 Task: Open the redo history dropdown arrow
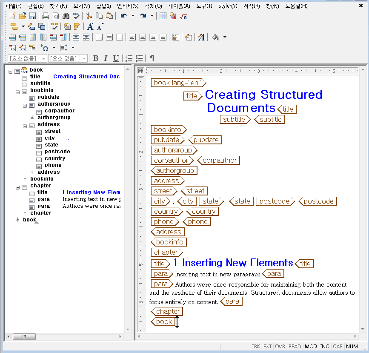pyautogui.click(x=152, y=16)
